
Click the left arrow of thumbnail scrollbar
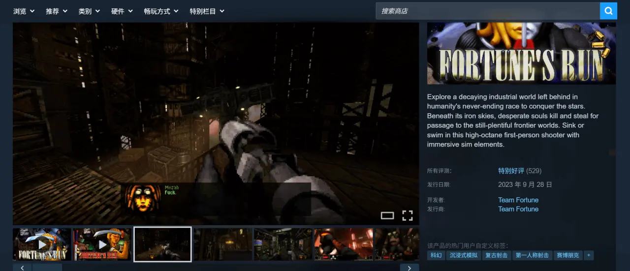coord(22,268)
